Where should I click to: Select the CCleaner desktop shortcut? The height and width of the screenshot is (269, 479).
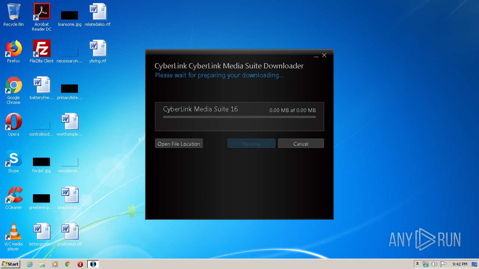pos(13,198)
